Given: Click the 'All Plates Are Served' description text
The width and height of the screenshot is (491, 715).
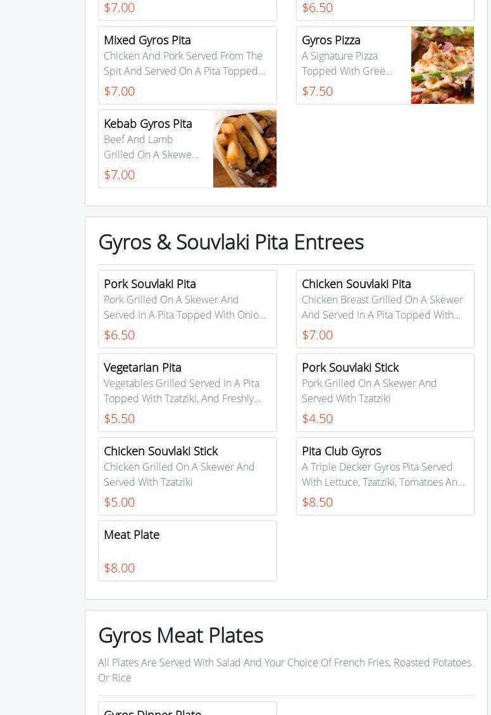Looking at the screenshot, I should 285,670.
